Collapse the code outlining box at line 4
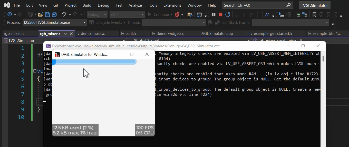 coord(35,71)
